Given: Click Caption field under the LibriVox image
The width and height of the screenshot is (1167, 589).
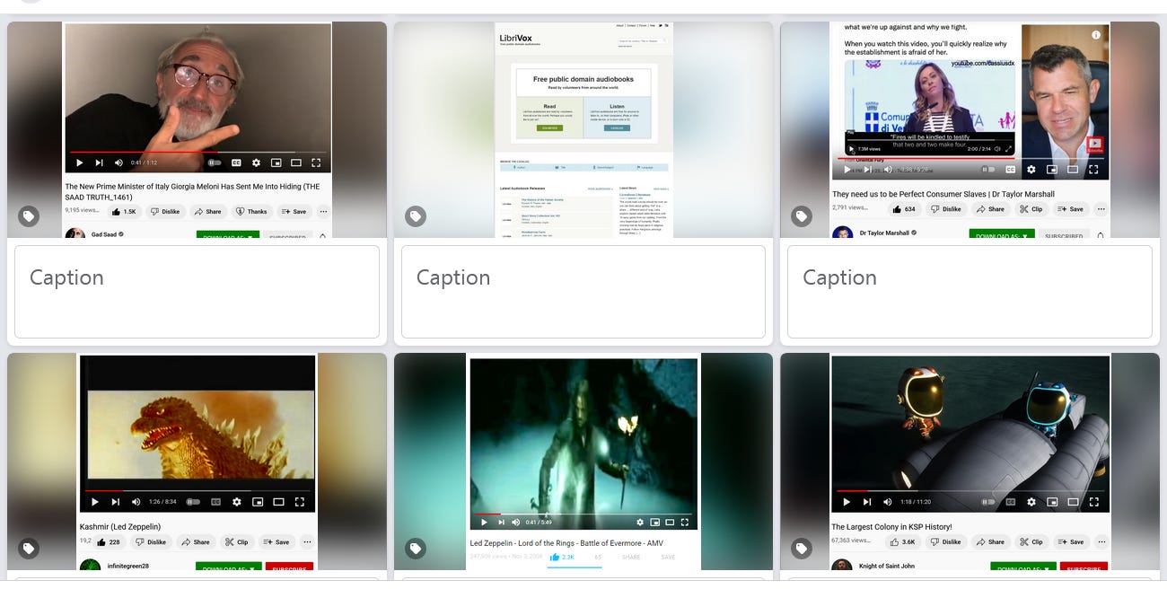Looking at the screenshot, I should [x=583, y=292].
